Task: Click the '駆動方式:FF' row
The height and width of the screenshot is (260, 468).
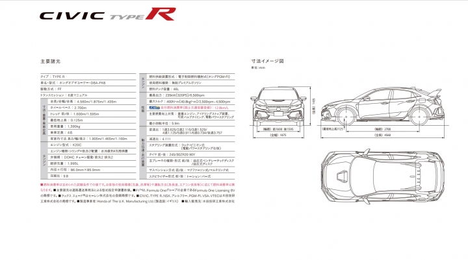Action: tap(88, 89)
